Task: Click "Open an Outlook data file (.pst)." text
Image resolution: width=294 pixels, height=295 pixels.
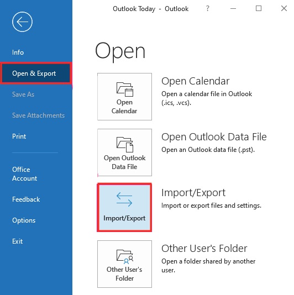Action: point(208,150)
